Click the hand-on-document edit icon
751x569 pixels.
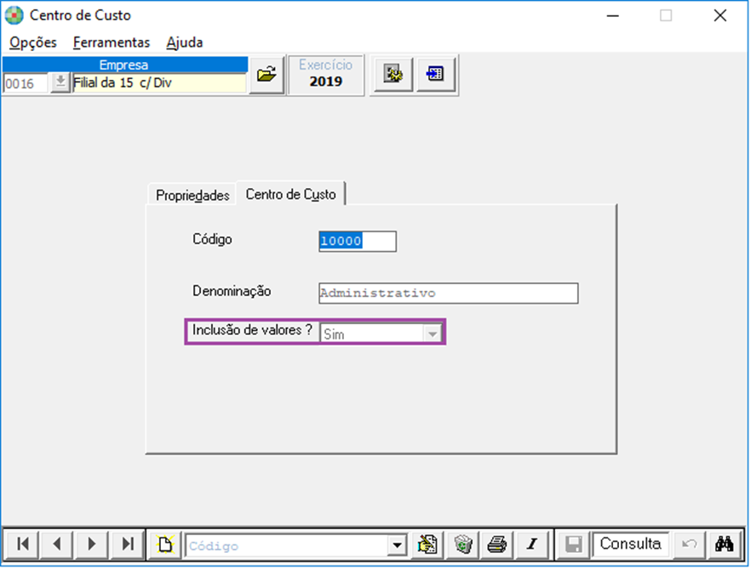tap(427, 544)
